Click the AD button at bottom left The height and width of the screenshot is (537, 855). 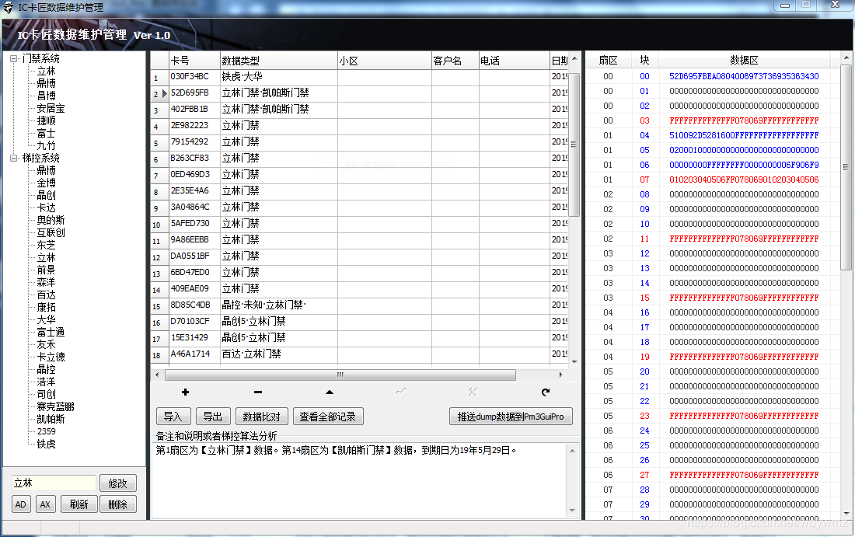click(20, 504)
